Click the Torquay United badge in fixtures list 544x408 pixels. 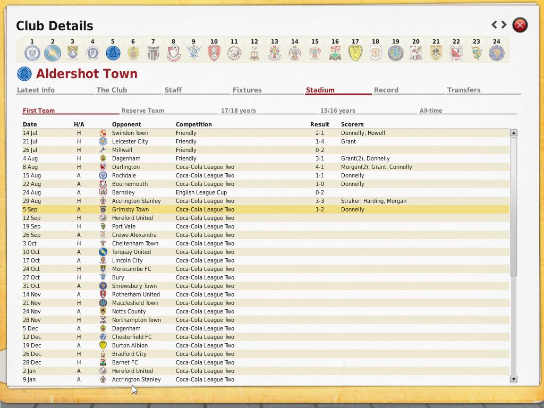[x=103, y=252]
